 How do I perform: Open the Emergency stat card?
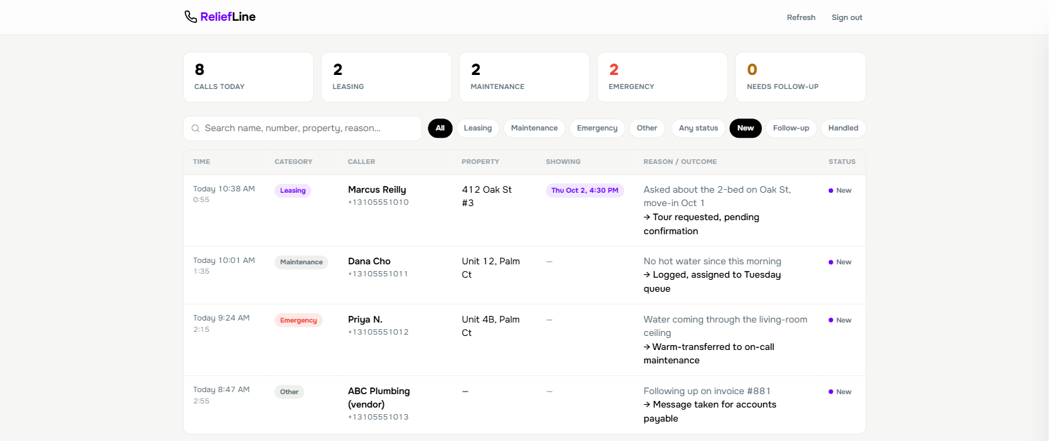pos(662,77)
